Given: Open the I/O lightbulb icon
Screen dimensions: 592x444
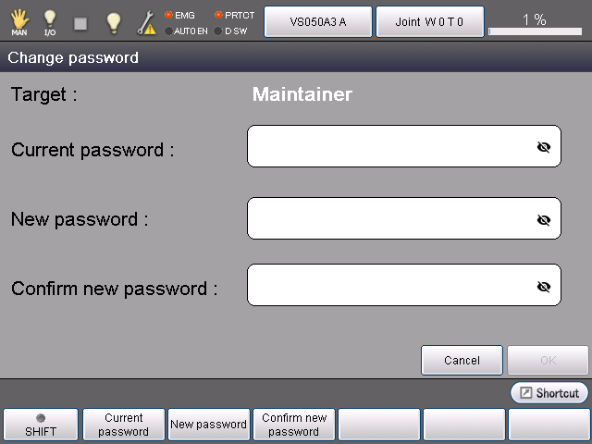Looking at the screenshot, I should coord(50,21).
